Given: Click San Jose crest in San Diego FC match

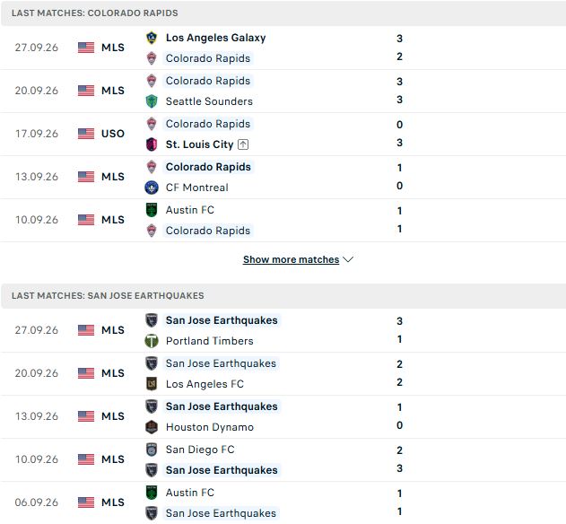Looking at the screenshot, I should pyautogui.click(x=152, y=470).
